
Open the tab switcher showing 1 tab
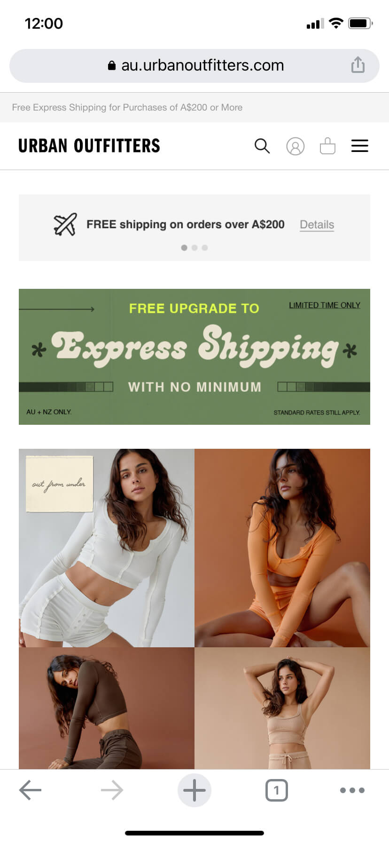(x=277, y=790)
